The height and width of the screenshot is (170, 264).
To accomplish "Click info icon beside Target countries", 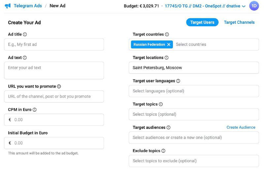I will click(167, 34).
